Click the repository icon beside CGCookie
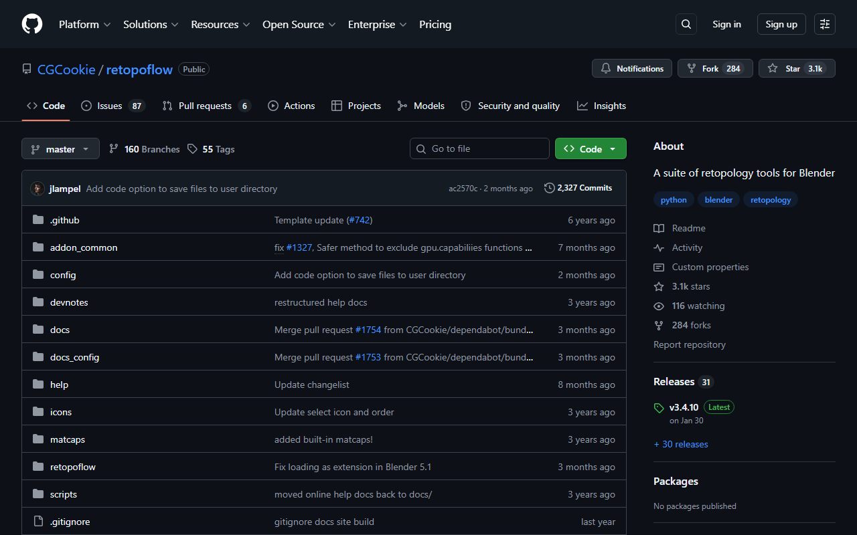 pos(27,69)
